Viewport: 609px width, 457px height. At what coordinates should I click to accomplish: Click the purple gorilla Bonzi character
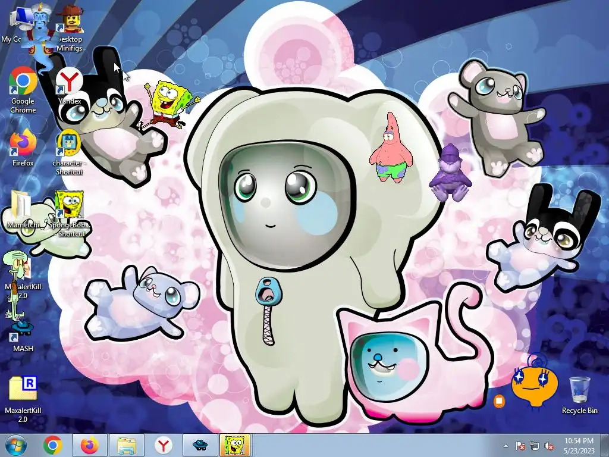451,173
